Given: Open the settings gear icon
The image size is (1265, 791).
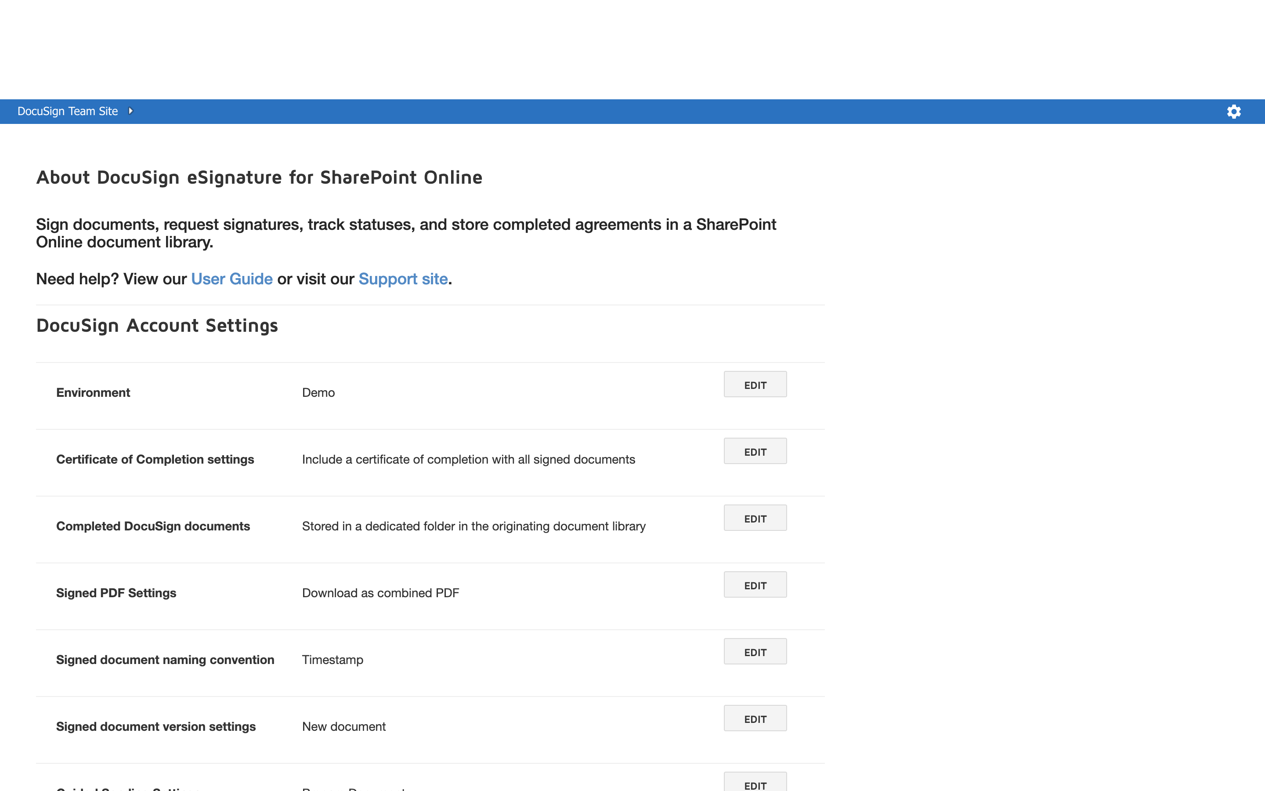Looking at the screenshot, I should (x=1234, y=112).
